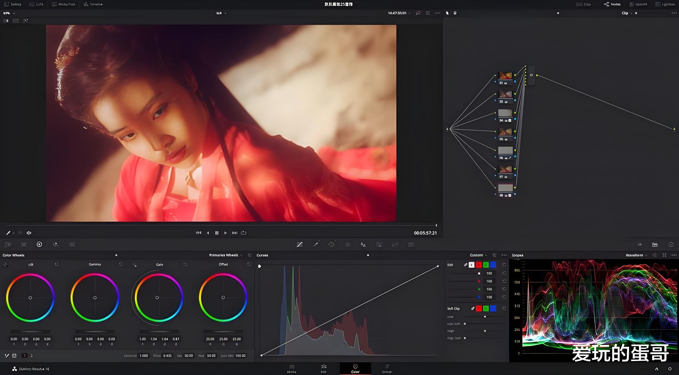Image resolution: width=679 pixels, height=375 pixels.
Task: Open the Color Match palette
Action: pos(24,244)
